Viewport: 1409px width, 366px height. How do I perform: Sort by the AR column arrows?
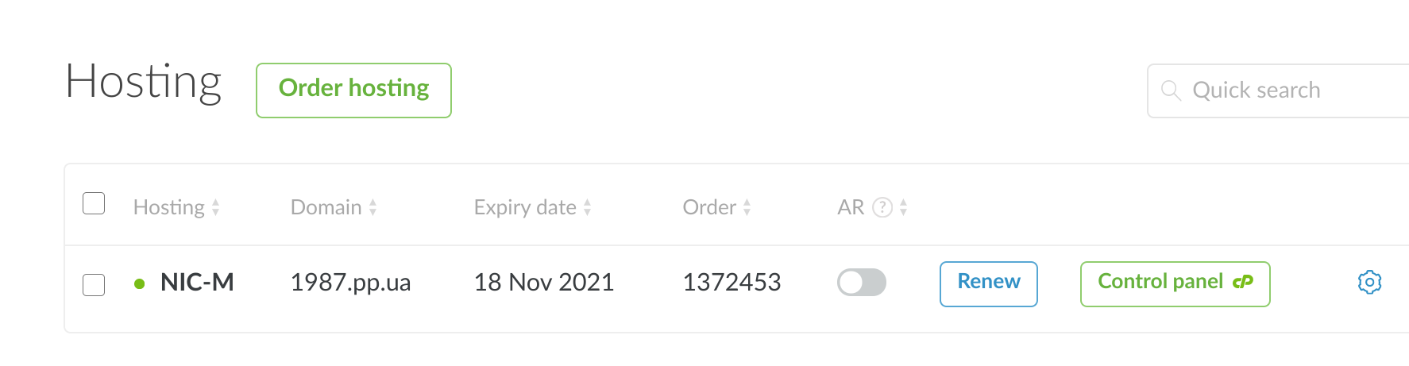coord(903,208)
